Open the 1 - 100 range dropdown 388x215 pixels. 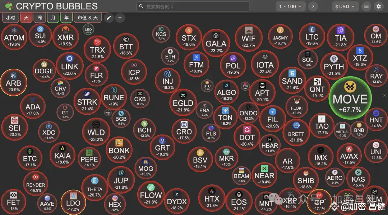[x=291, y=6]
